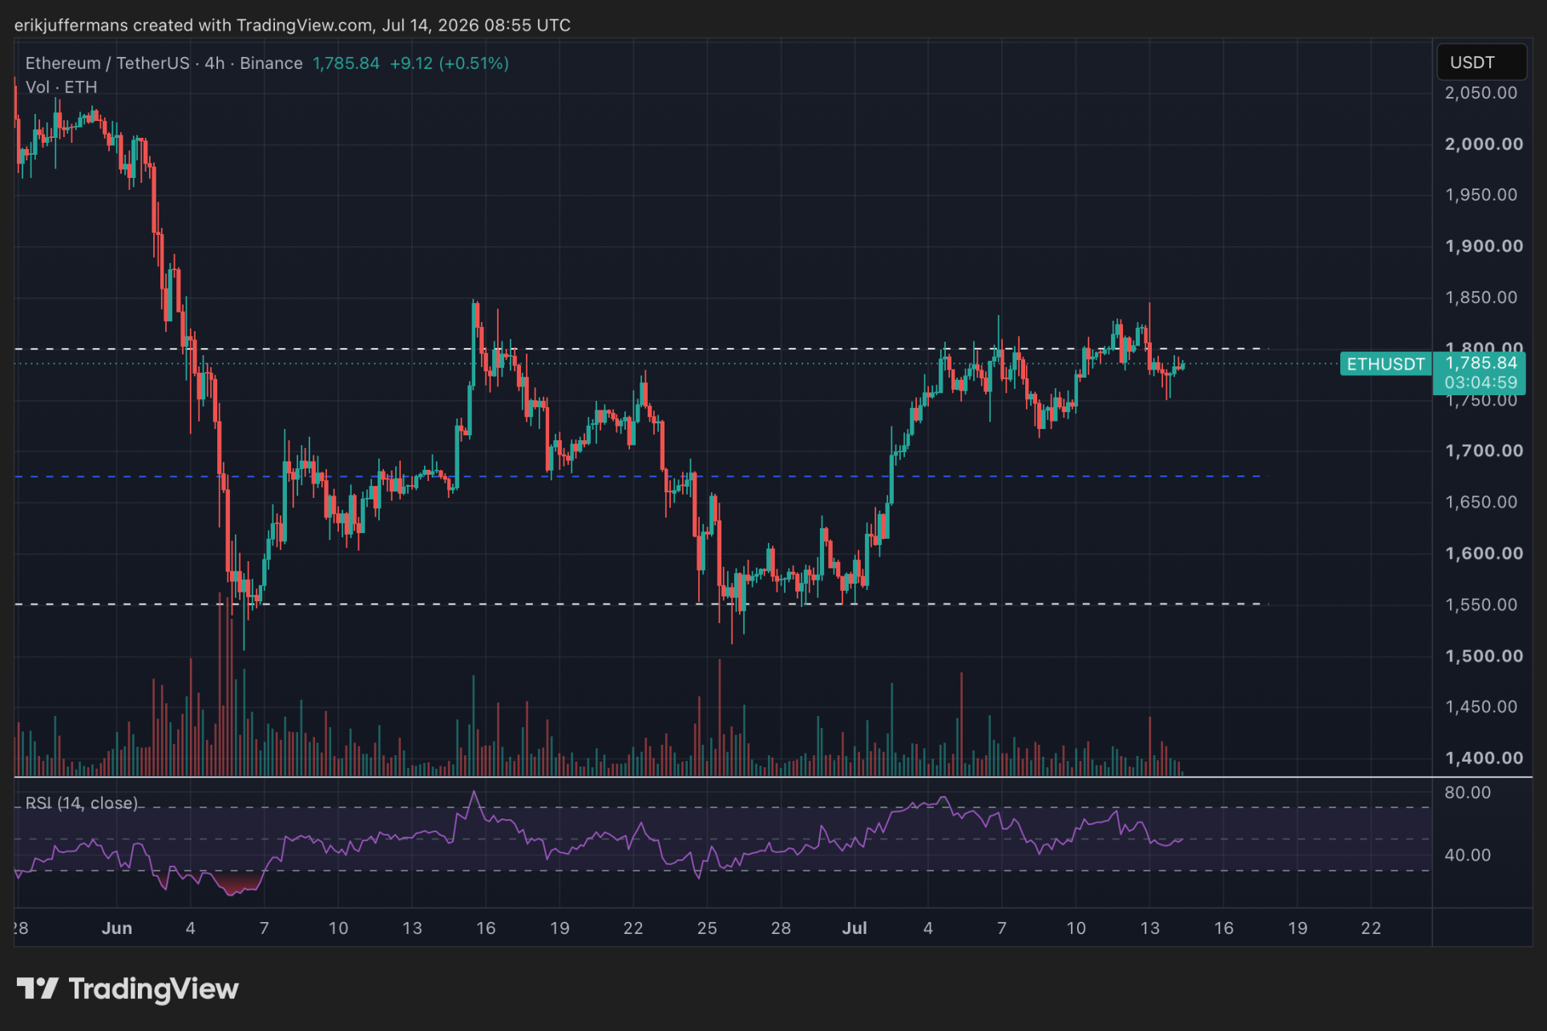Click the 13 July date marker
Screen dimensions: 1547x1031
tap(1149, 928)
